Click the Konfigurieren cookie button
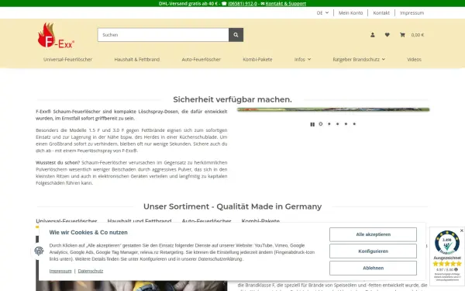 (373, 251)
